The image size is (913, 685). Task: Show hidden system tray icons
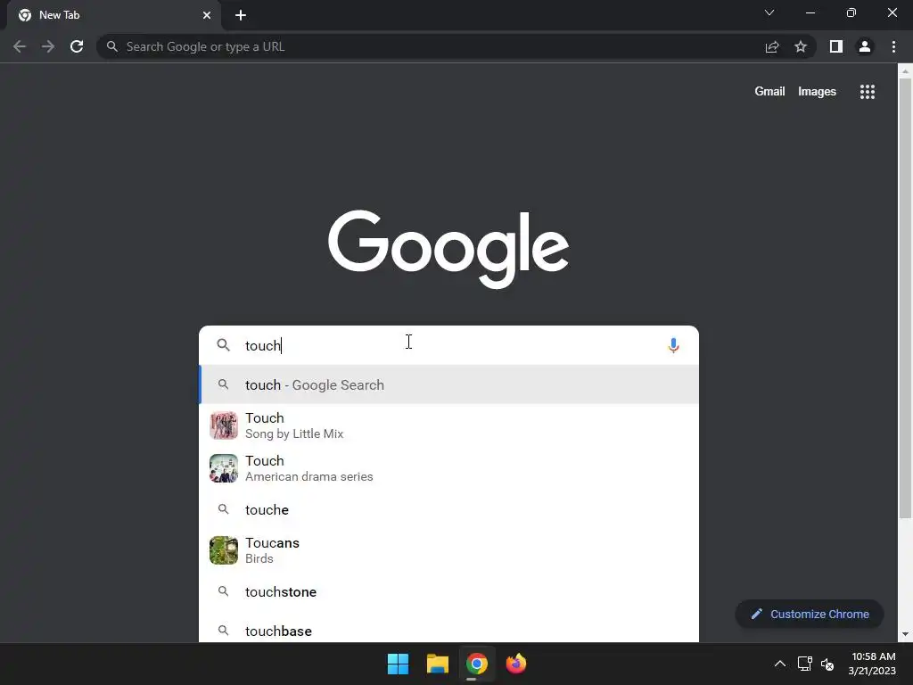click(x=779, y=664)
